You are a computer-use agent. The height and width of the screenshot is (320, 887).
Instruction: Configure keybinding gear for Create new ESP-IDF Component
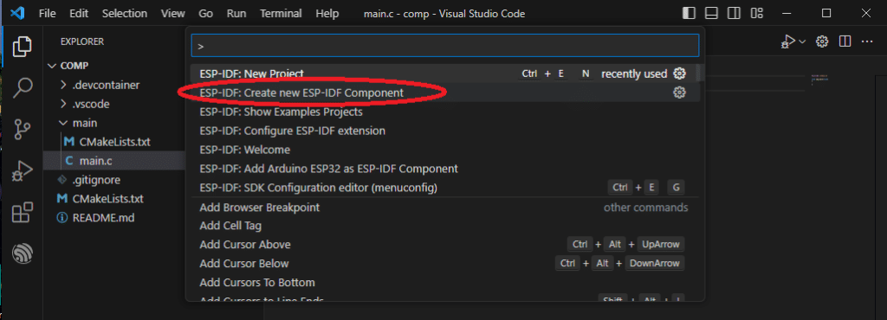pos(679,93)
